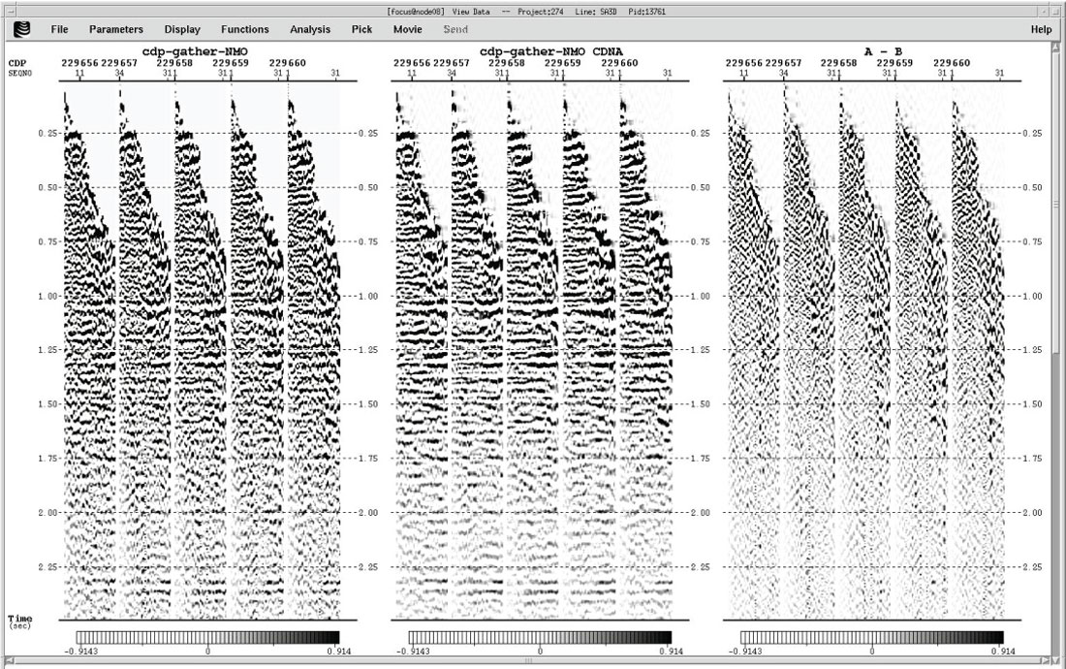Open the Functions menu
The width and height of the screenshot is (1066, 669).
coord(245,29)
